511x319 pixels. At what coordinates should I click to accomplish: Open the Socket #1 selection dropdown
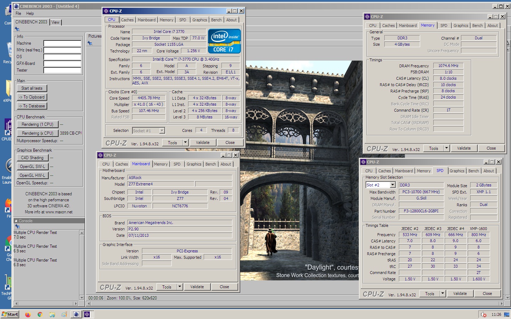coord(162,130)
